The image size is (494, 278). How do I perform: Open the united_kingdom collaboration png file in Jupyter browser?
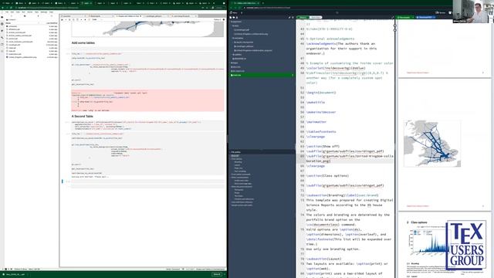[22, 57]
